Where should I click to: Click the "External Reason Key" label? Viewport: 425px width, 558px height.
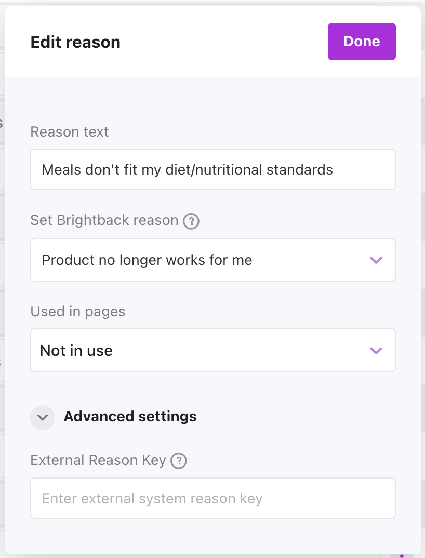[x=98, y=460]
